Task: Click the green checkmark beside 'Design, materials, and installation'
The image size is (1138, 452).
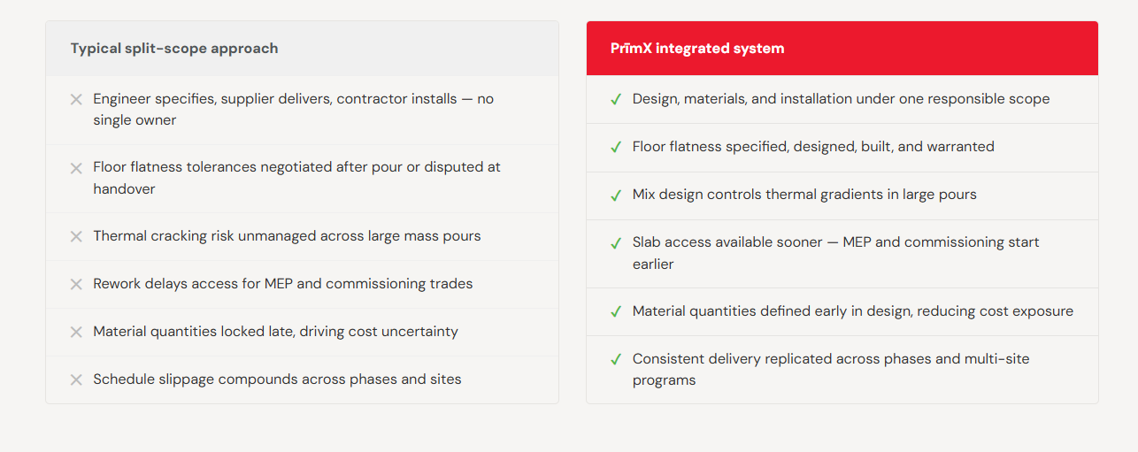Action: click(x=616, y=100)
